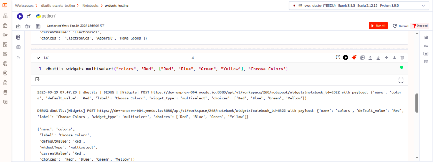Click the save floppy disk icon

point(38,26)
